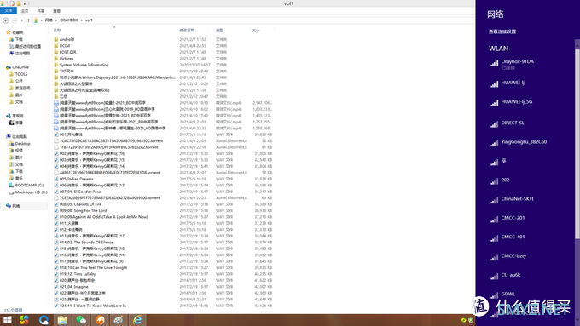Sort by the Name column header
Image resolution: width=580 pixels, height=326 pixels.
click(x=56, y=31)
